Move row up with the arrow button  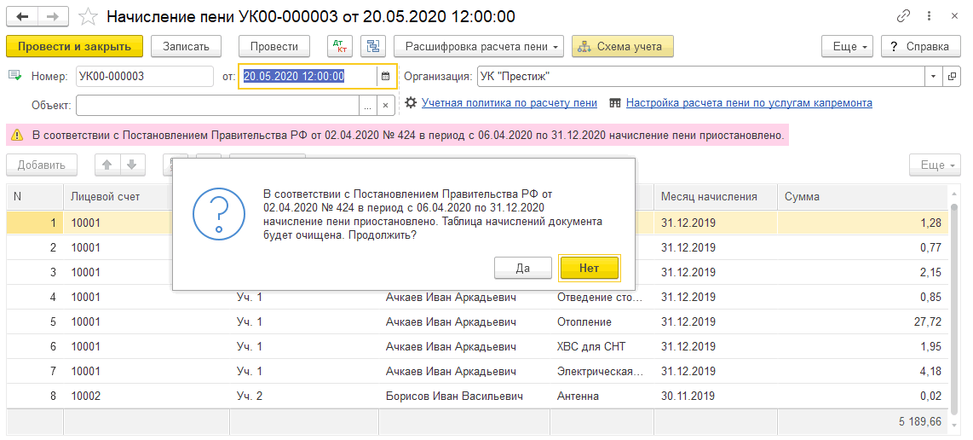pos(107,165)
